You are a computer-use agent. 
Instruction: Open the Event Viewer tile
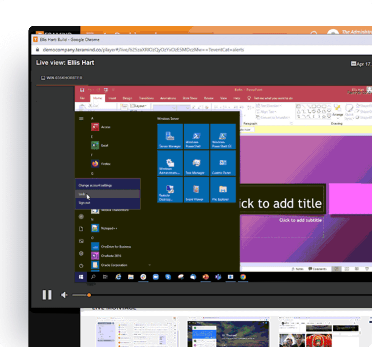coord(196,190)
